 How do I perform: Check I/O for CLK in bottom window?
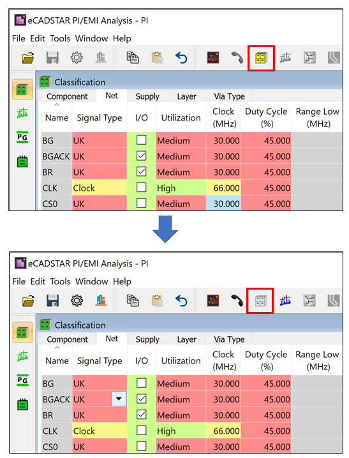[x=142, y=430]
